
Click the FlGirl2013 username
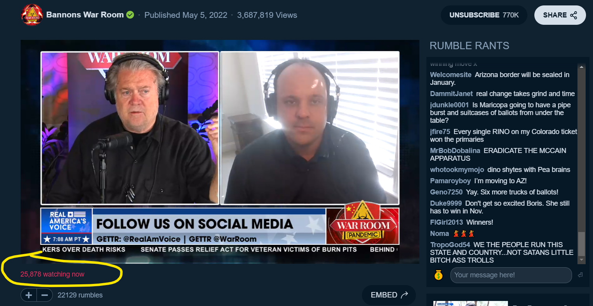coord(447,222)
